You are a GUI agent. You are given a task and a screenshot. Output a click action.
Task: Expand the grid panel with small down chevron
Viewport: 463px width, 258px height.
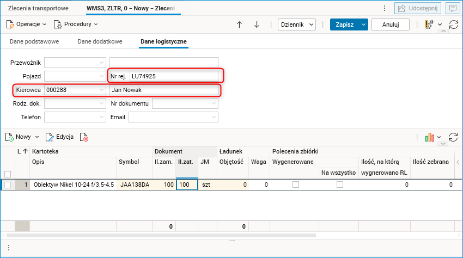(443, 144)
